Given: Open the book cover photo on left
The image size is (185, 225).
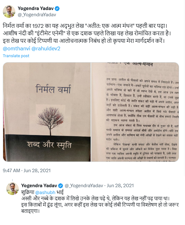Looking at the screenshot, I should [x=47, y=112].
